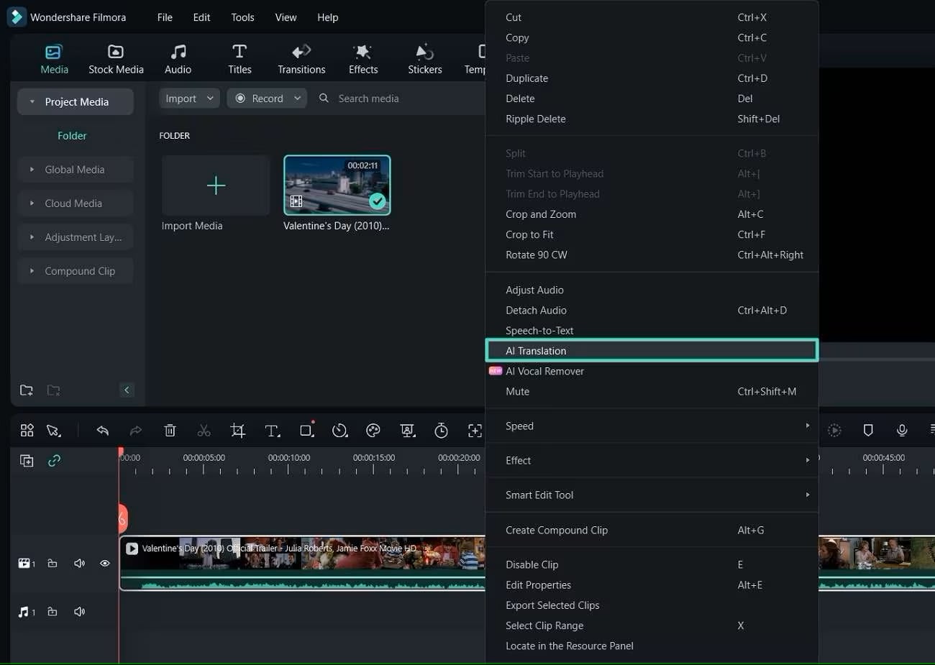Click the add track icon
935x665 pixels.
27,461
